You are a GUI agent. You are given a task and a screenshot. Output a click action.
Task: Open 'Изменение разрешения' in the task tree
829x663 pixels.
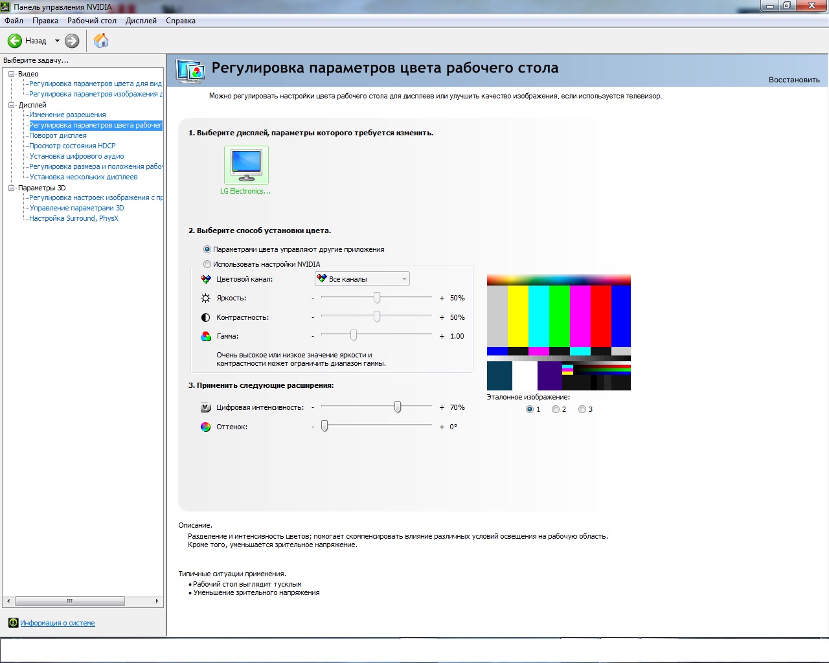pos(67,115)
